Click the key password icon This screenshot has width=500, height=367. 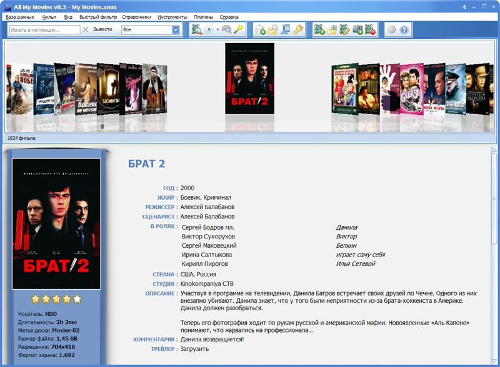click(298, 29)
